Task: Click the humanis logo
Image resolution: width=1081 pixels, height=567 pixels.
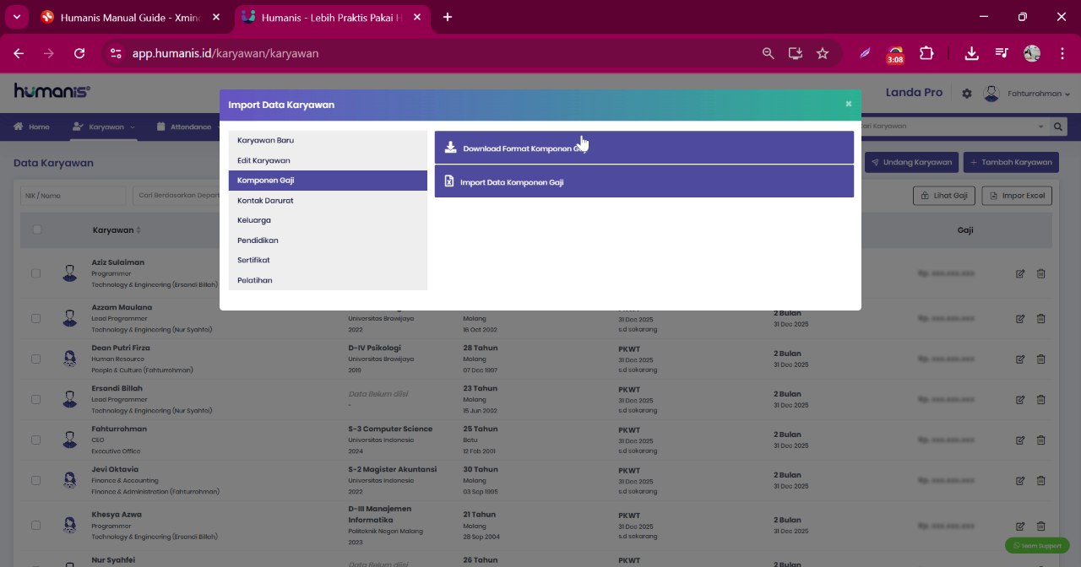Action: coord(52,91)
